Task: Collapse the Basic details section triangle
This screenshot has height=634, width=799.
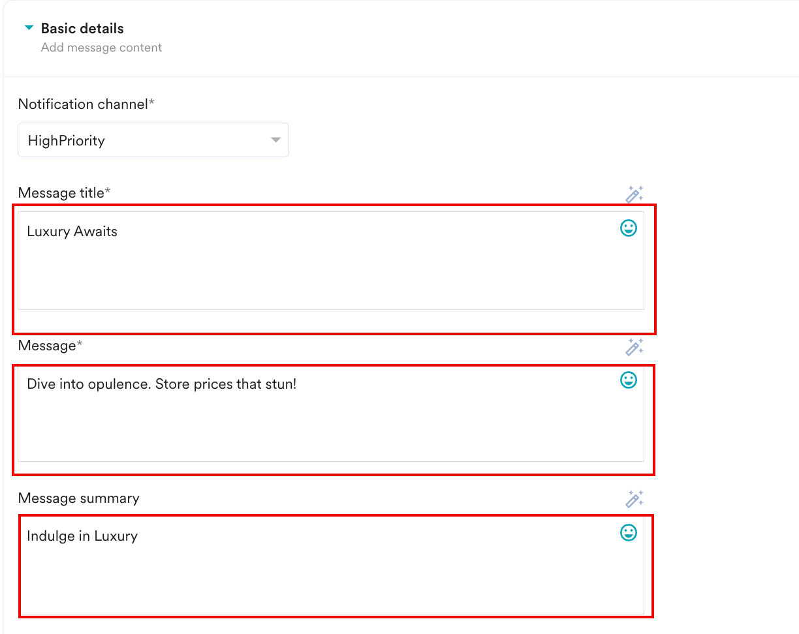Action: [29, 28]
